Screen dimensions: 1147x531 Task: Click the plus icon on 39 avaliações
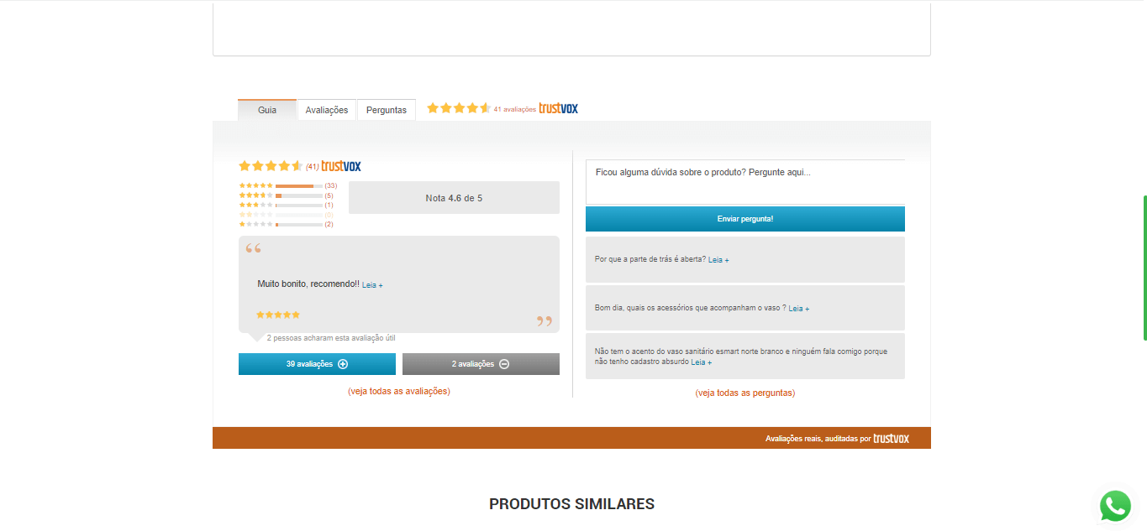(x=343, y=364)
